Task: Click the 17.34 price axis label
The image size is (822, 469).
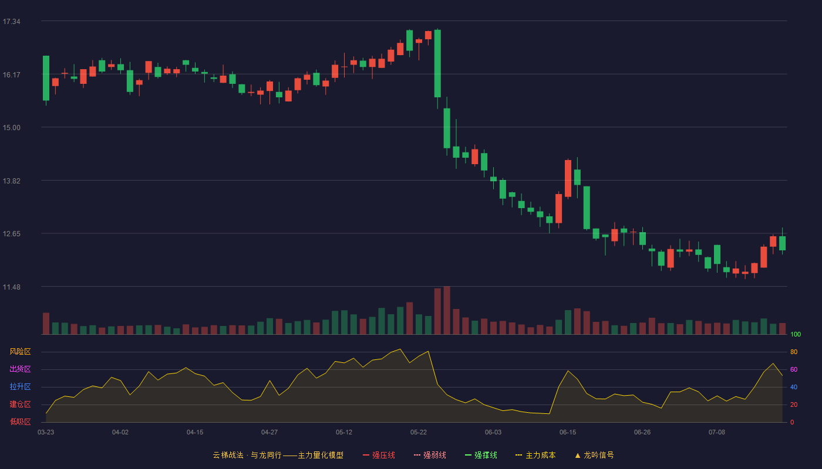Action: click(11, 22)
